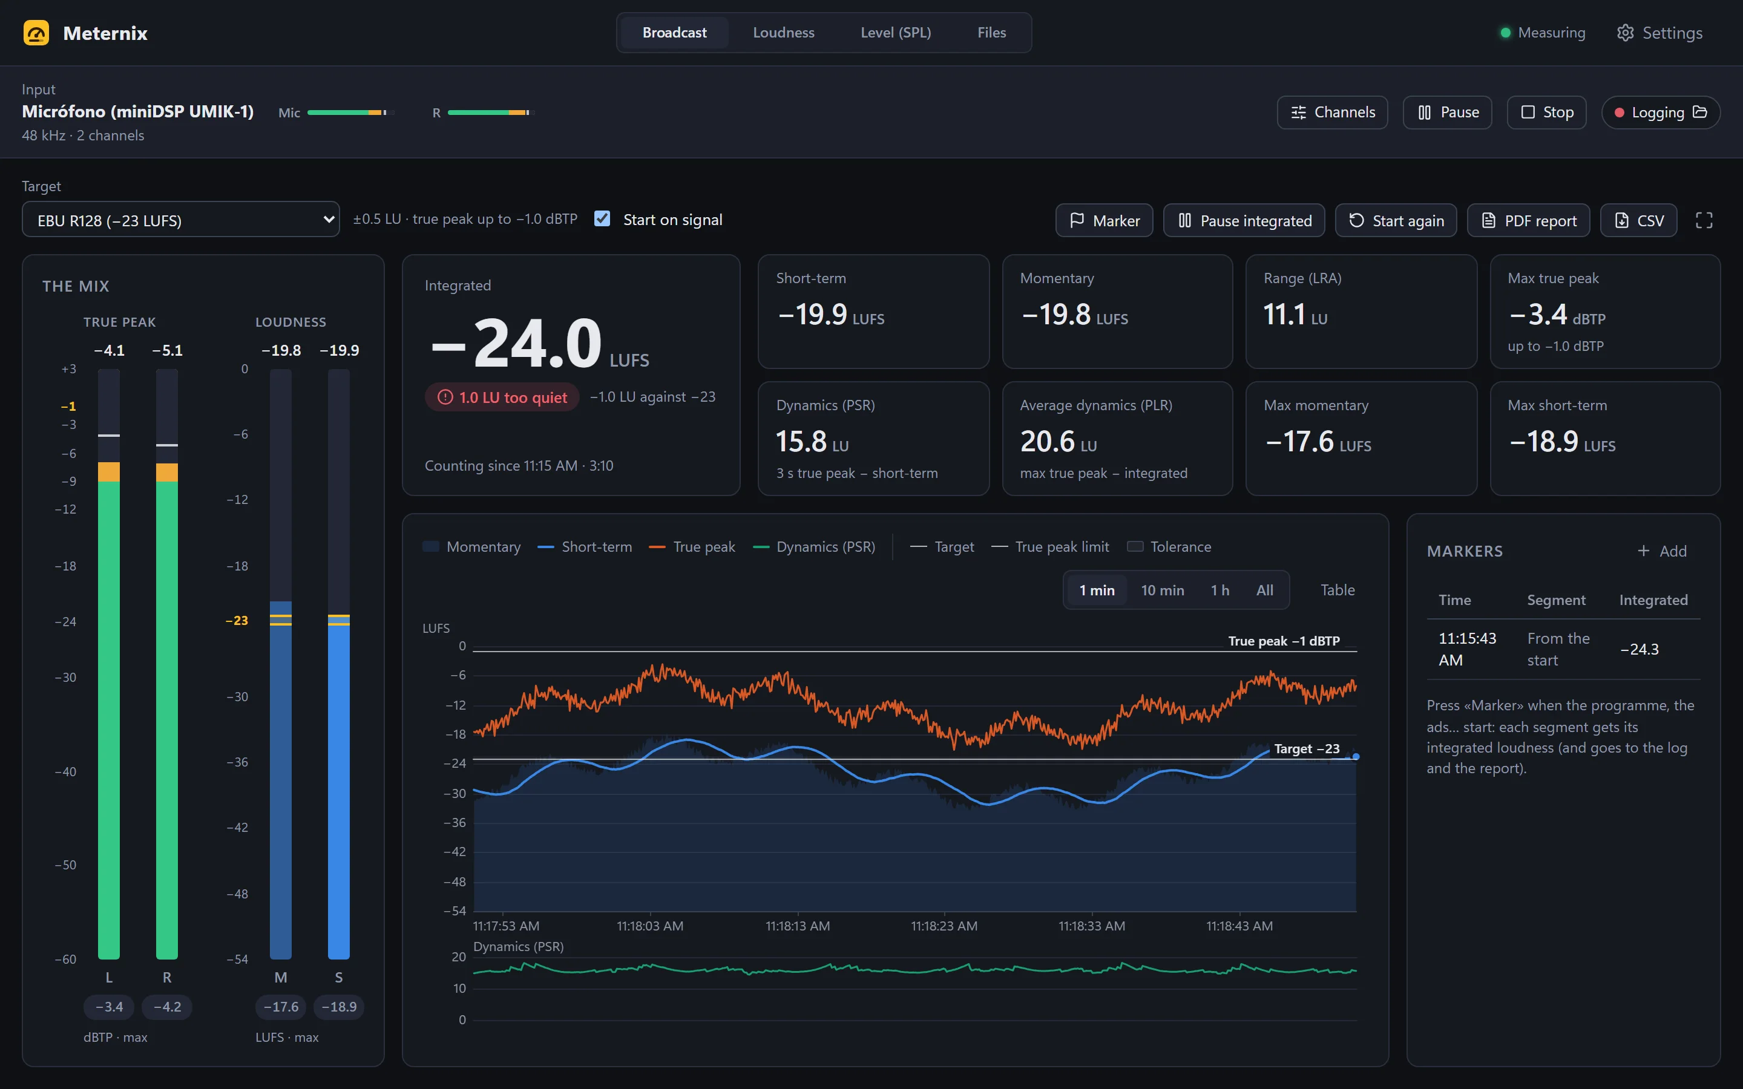Set chart range to 10 min
Viewport: 1743px width, 1089px height.
(x=1163, y=590)
